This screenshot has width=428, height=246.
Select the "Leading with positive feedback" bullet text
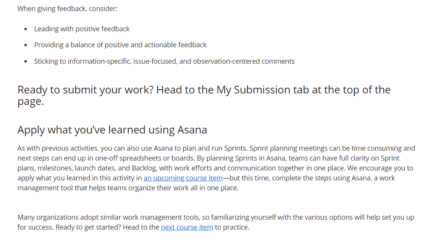click(82, 29)
